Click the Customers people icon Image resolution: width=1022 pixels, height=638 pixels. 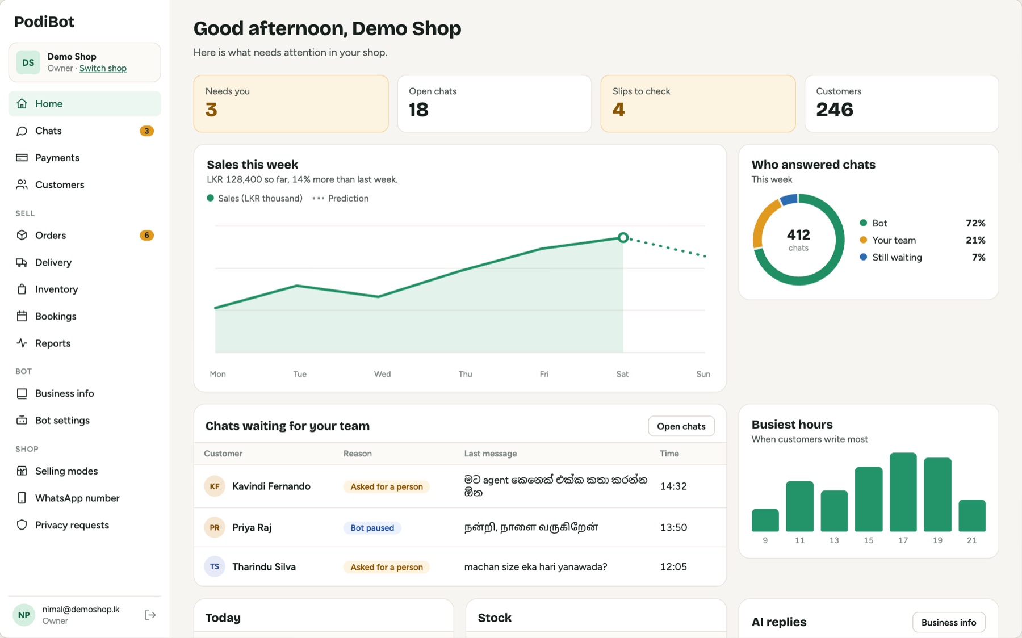tap(22, 184)
